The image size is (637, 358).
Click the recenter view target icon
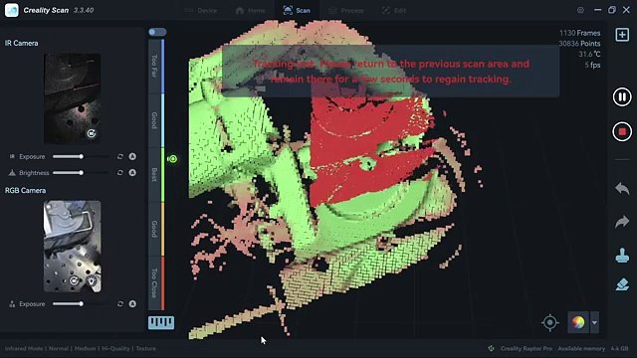pyautogui.click(x=550, y=322)
